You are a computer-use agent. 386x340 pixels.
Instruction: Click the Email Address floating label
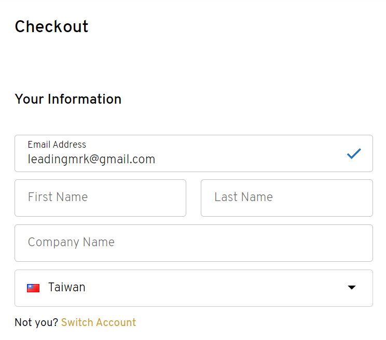(x=57, y=145)
